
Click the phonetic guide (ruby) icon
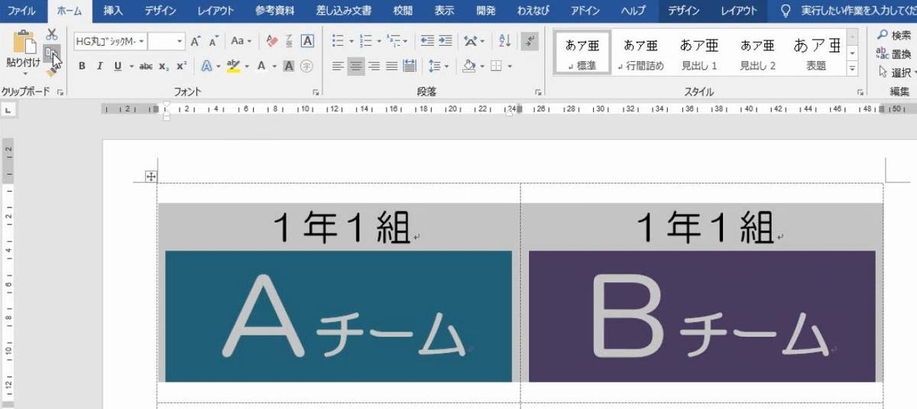290,41
